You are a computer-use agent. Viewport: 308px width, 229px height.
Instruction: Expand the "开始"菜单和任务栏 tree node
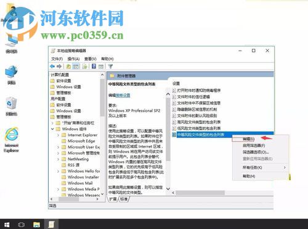click(x=52, y=123)
